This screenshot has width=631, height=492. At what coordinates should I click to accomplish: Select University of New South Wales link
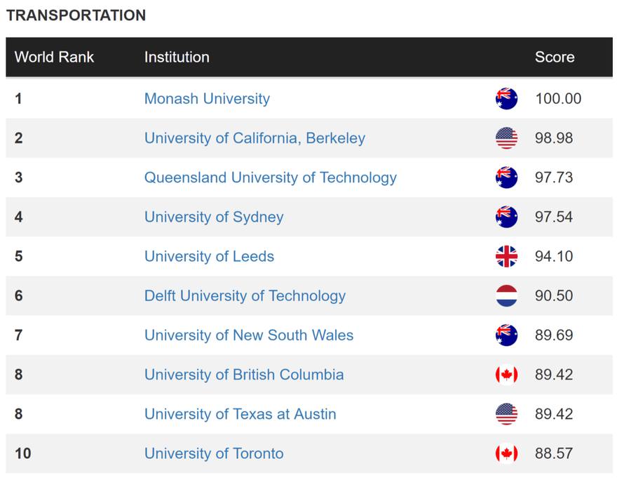tap(249, 335)
